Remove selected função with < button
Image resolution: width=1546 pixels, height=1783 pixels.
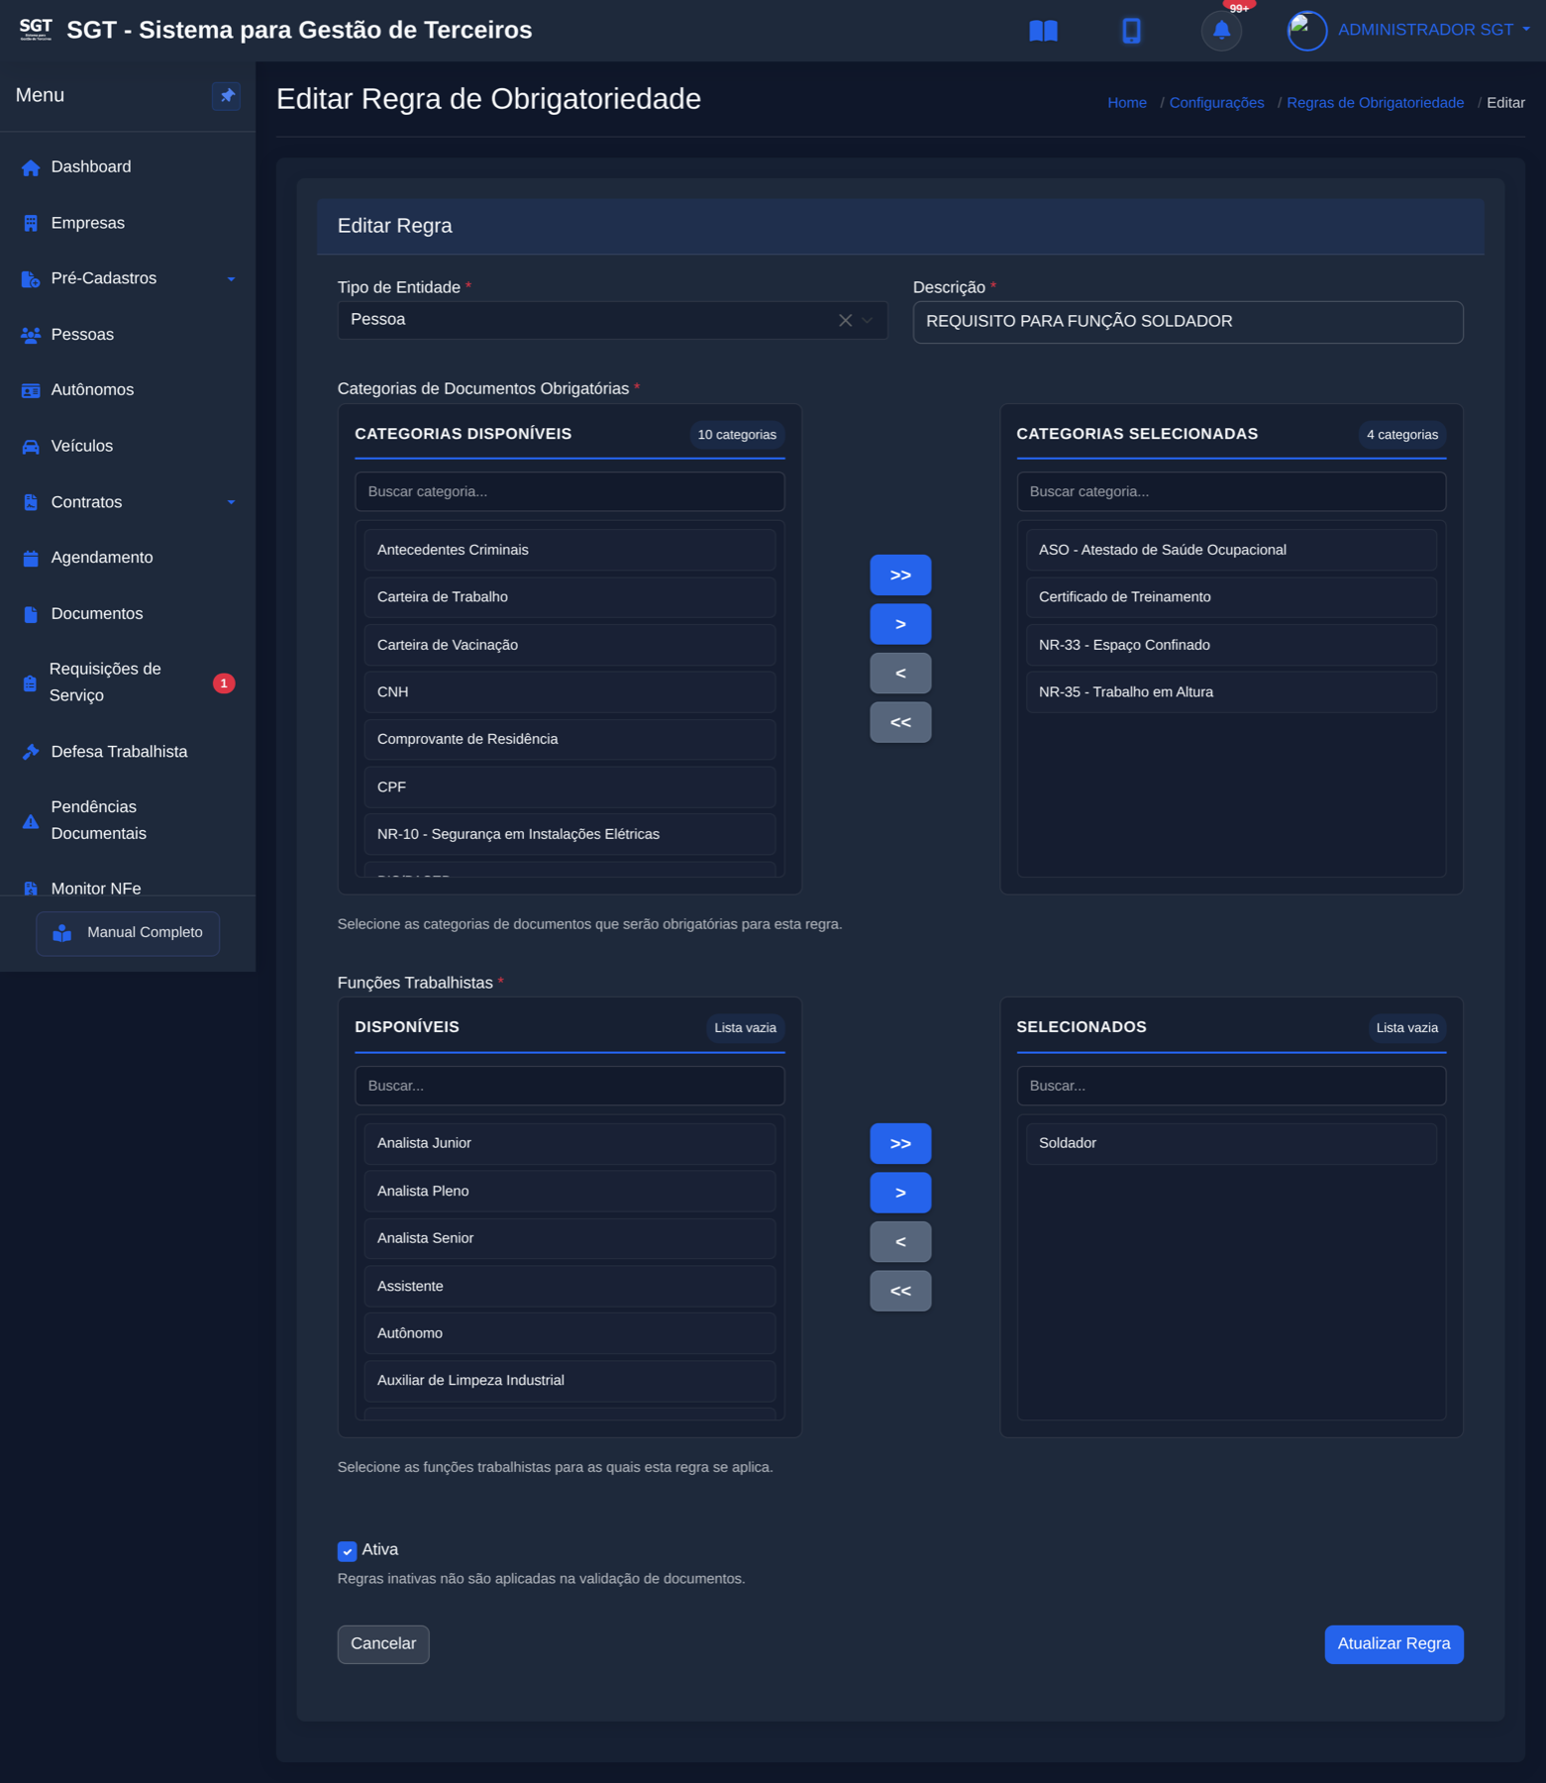pyautogui.click(x=900, y=1241)
